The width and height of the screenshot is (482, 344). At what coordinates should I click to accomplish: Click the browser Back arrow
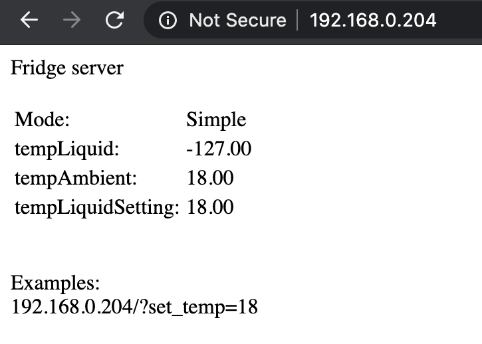(x=29, y=21)
